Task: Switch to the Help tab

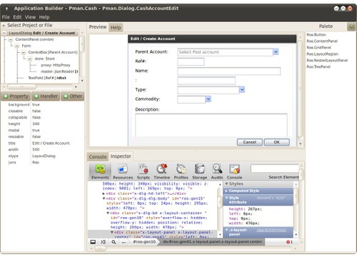Action: click(116, 27)
